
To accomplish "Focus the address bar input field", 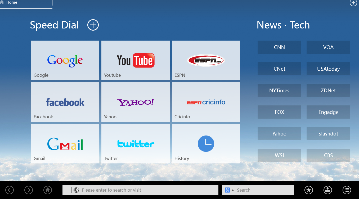I will [149, 190].
